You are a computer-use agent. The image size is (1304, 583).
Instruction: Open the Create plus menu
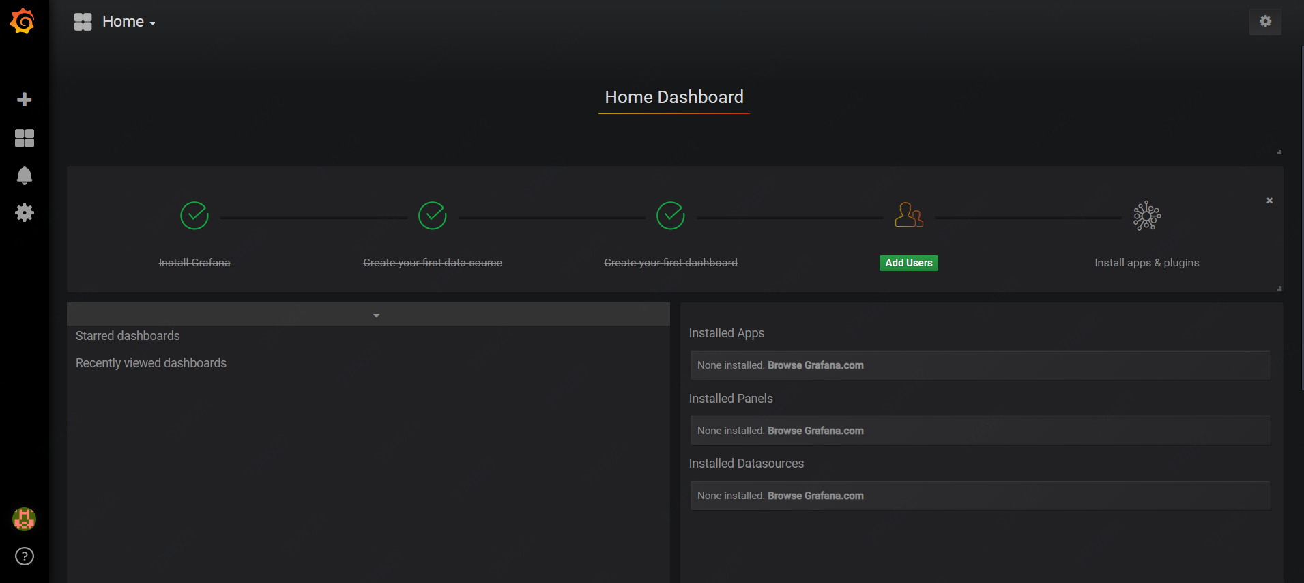[25, 100]
